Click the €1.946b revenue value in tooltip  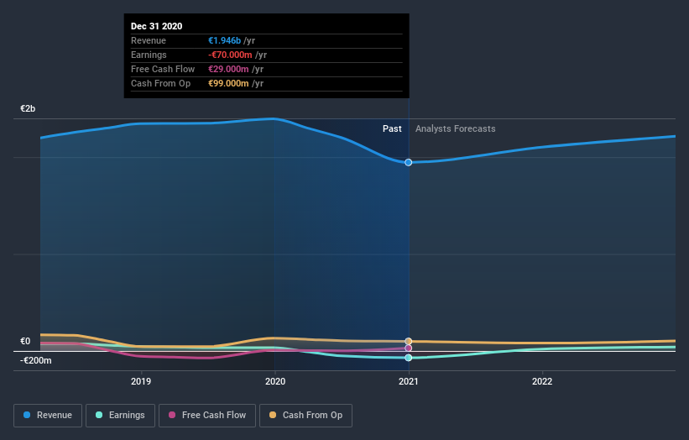point(225,40)
